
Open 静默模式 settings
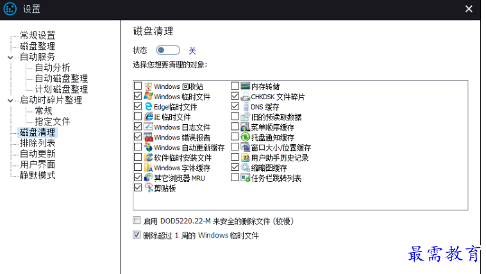[37, 175]
